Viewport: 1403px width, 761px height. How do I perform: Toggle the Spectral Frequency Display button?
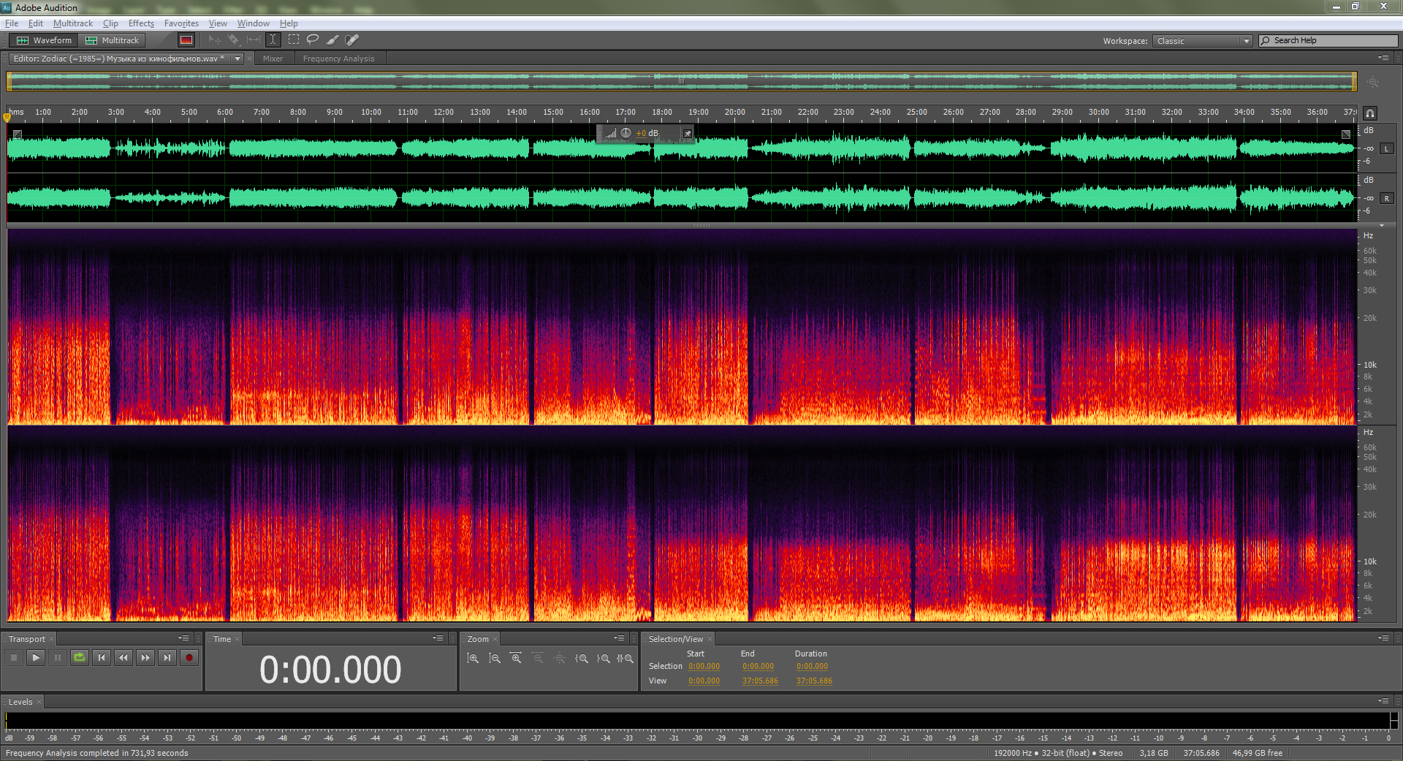tap(186, 40)
